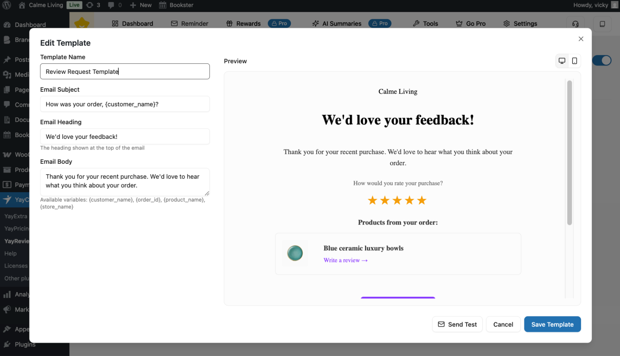
Task: Open the Howdy, vicky account menu
Action: (x=591, y=5)
